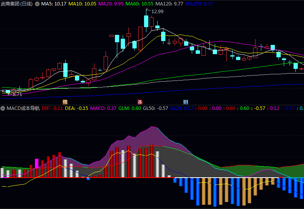The width and height of the screenshot is (304, 209).
Task: Click the blue 财 financial marker icon
Action: (x=186, y=102)
